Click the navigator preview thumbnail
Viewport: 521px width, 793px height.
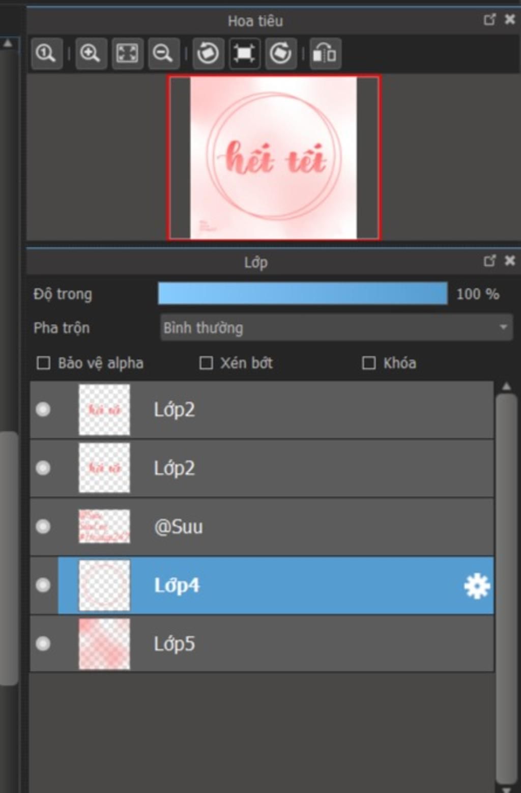pos(274,158)
